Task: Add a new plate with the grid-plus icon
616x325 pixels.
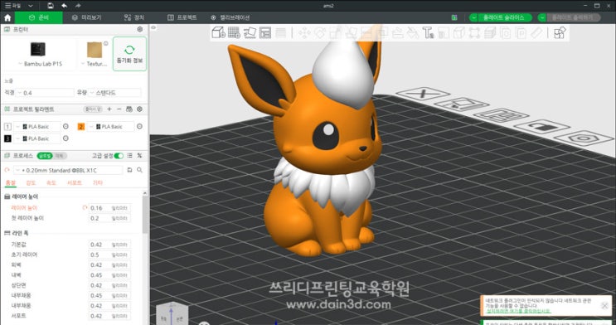Action: pos(234,32)
